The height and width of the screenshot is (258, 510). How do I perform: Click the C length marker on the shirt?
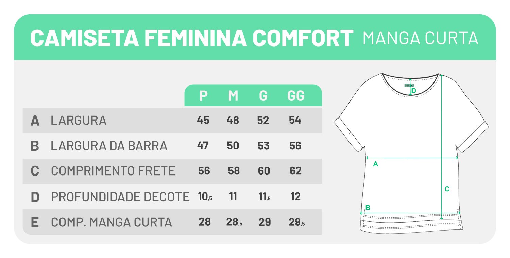click(x=447, y=189)
